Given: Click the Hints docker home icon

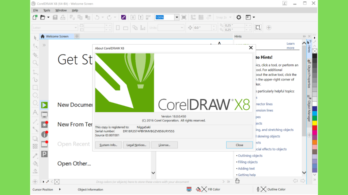Looking at the screenshot, I should pos(238,181).
